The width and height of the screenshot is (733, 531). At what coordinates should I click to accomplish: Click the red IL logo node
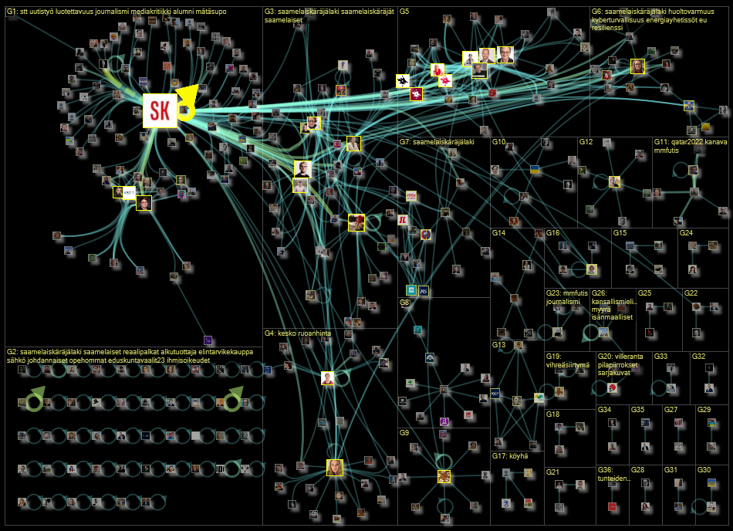click(403, 220)
